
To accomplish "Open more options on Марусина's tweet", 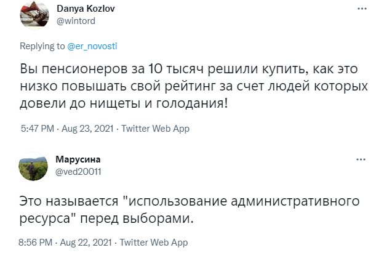I will tap(361, 159).
